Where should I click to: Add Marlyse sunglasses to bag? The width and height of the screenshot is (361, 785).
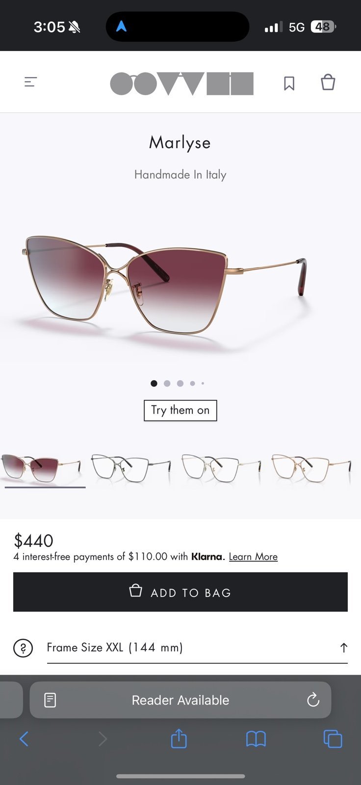coord(180,592)
